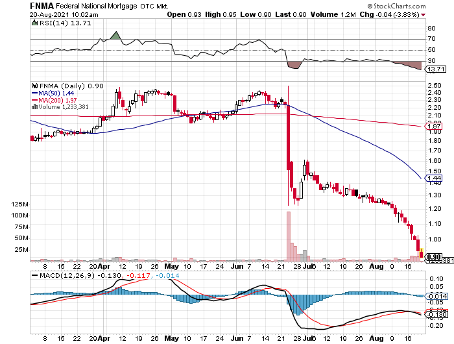Click the 90 level label on RSI axis

point(431,28)
